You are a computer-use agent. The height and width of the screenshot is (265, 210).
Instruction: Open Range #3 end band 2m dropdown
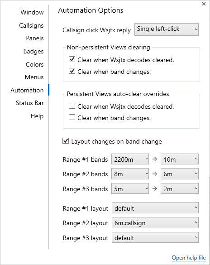180,188
